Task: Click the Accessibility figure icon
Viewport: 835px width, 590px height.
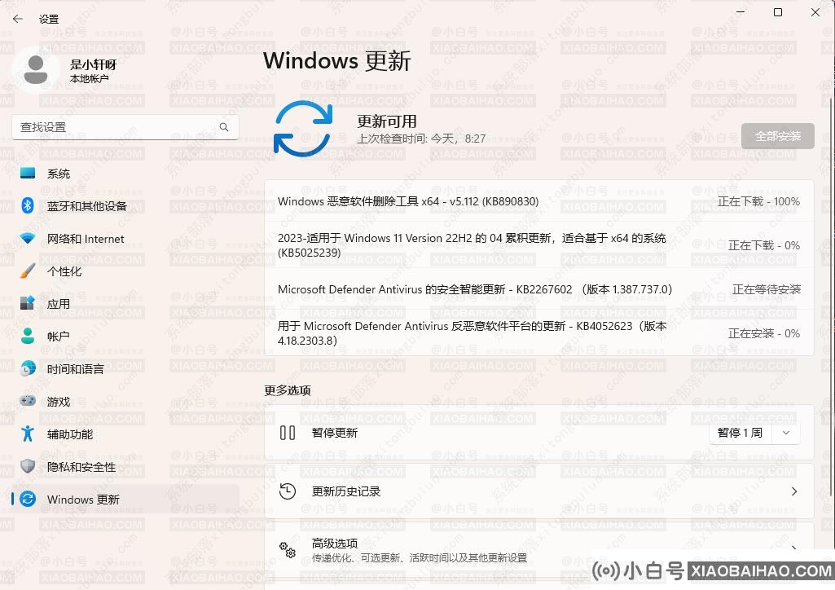Action: pos(28,434)
